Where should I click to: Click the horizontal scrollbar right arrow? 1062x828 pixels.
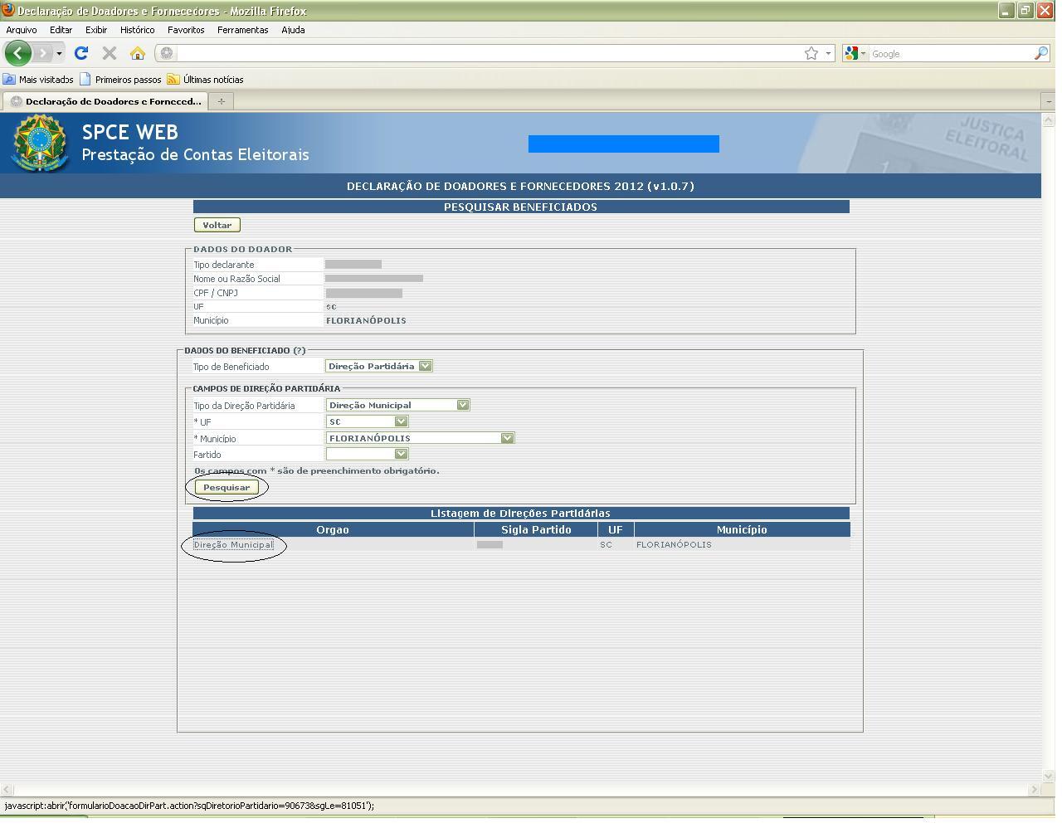click(x=1034, y=790)
